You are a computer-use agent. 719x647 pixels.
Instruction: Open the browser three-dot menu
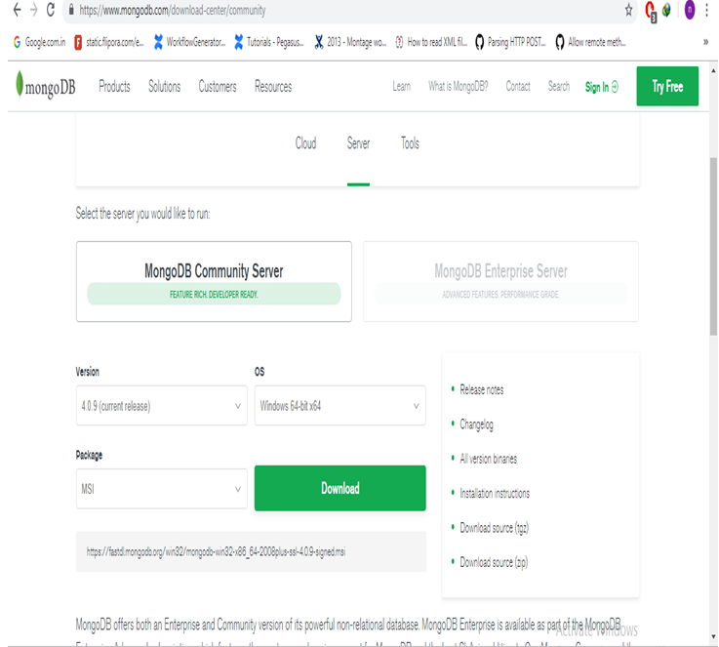(x=706, y=10)
